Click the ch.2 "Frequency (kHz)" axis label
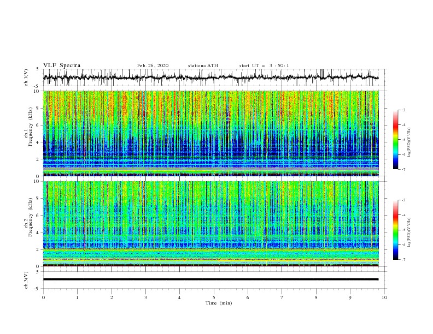 pyautogui.click(x=30, y=217)
